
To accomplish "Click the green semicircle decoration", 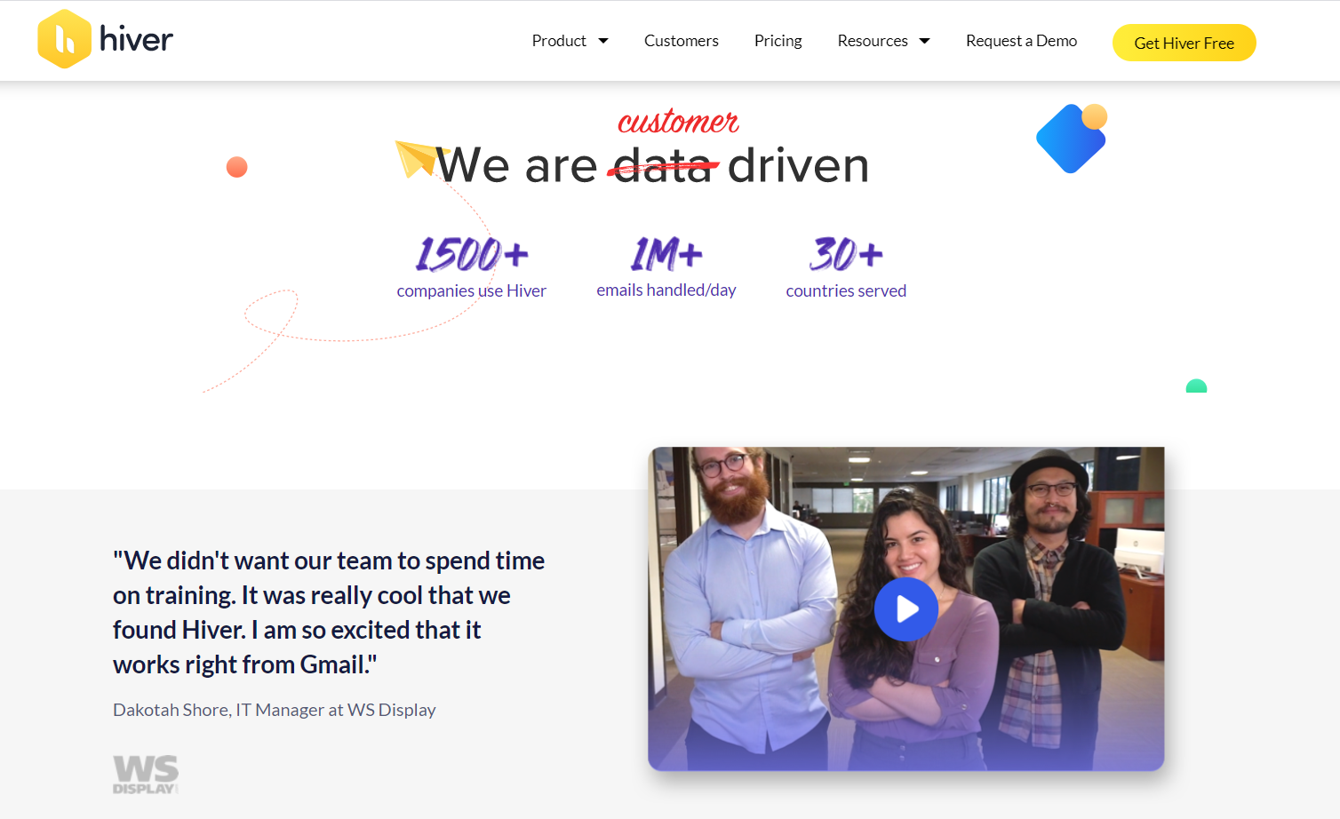I will click(x=1196, y=387).
